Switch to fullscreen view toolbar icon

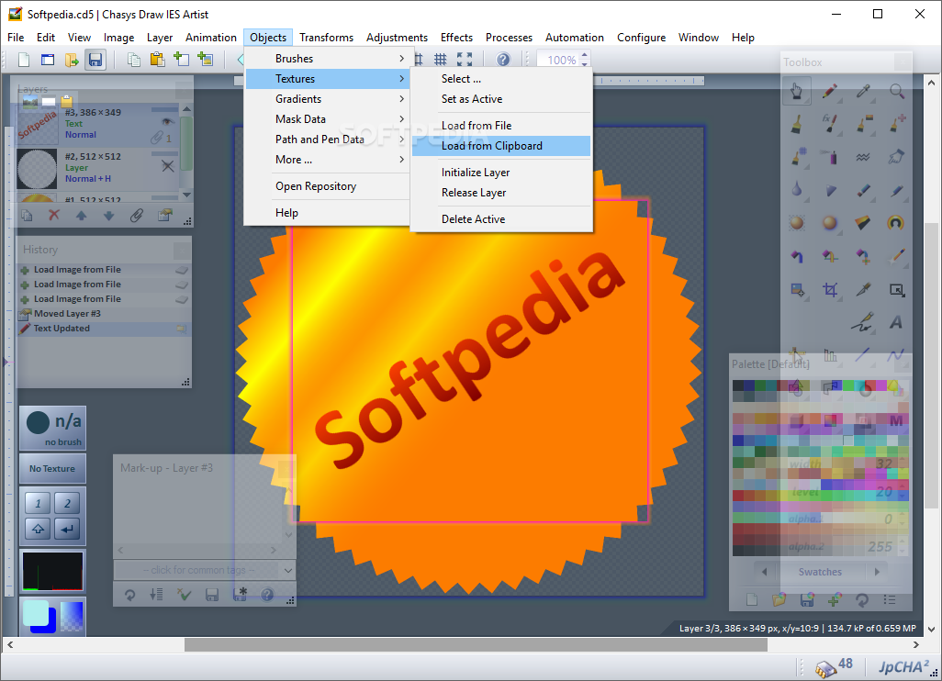click(x=465, y=60)
